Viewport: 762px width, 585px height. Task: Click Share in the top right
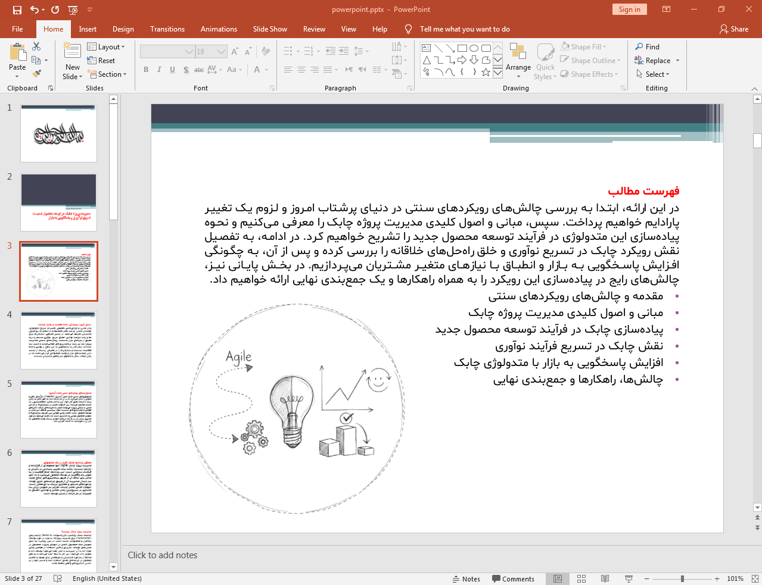point(733,29)
